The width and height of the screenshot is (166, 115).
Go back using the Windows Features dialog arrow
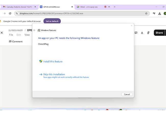point(34,30)
